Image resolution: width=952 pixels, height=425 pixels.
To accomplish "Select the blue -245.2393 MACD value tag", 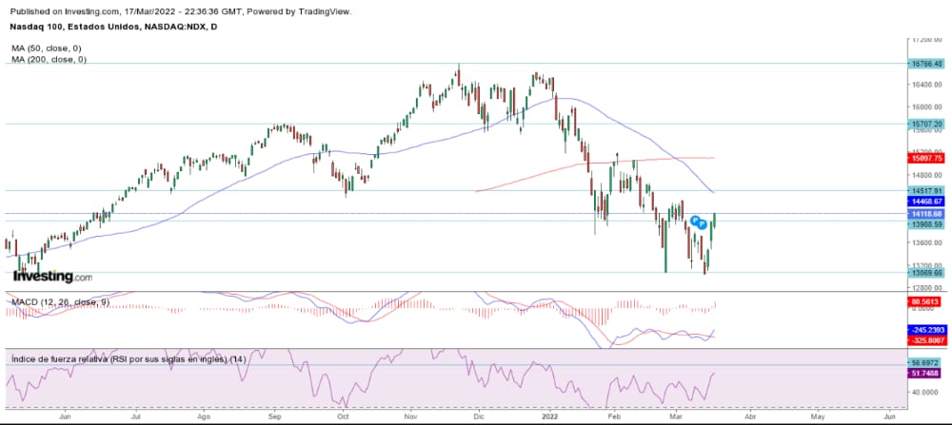I will [x=925, y=330].
